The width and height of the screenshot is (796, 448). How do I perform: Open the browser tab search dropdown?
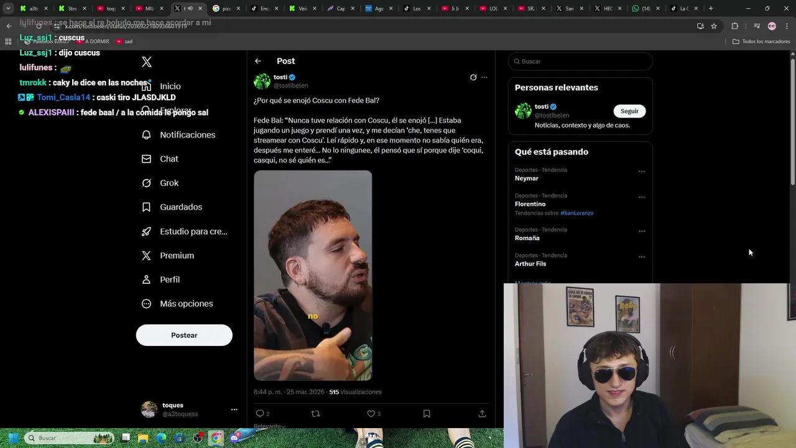pos(8,8)
